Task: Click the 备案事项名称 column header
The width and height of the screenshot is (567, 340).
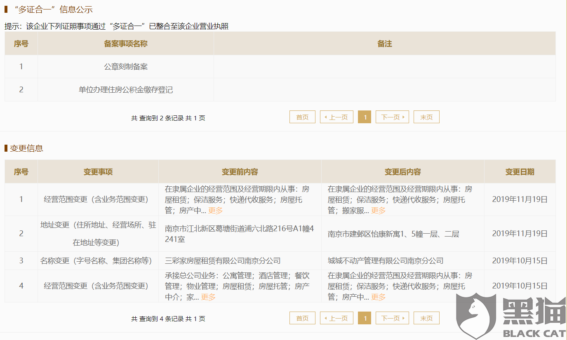Action: point(125,44)
